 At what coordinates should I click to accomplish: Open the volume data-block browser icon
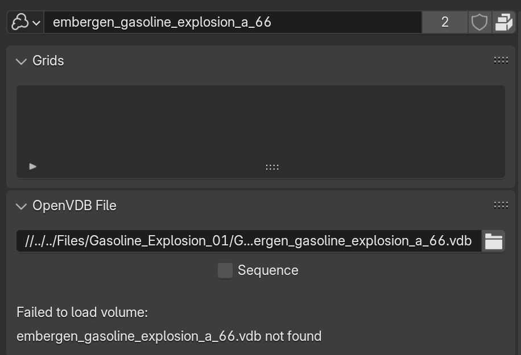[20, 23]
